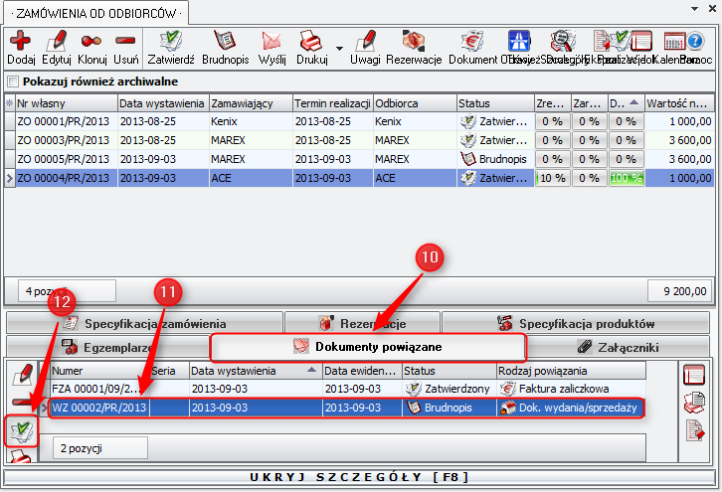This screenshot has width=722, height=492.
Task: Sort orders by Nr własny column
Action: pos(67,103)
